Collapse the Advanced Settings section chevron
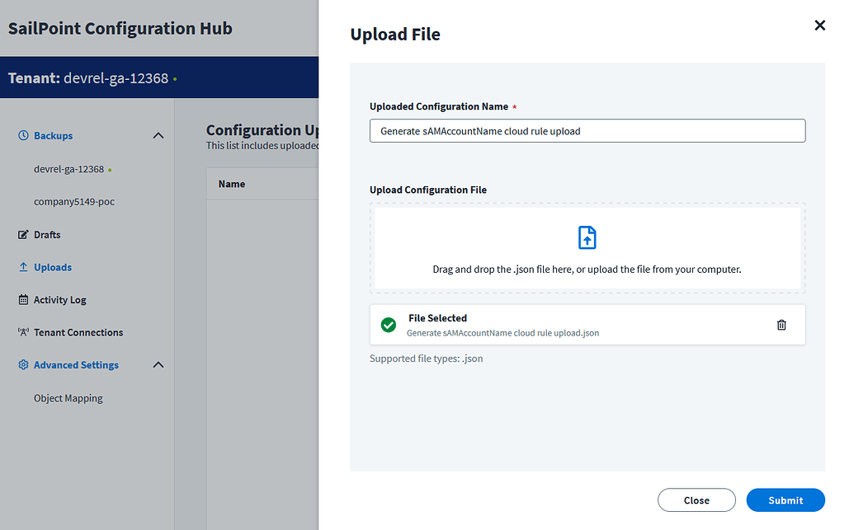Image resolution: width=854 pixels, height=530 pixels. point(158,364)
